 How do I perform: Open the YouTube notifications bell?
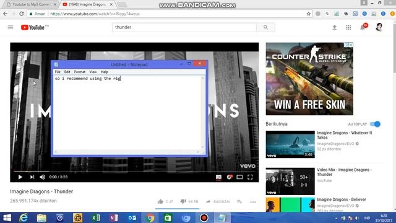[x=363, y=27]
